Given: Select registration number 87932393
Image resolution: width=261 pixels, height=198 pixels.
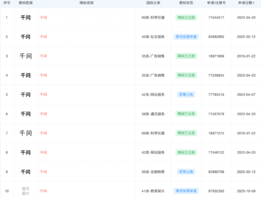Looking at the screenshot, I should click(216, 191).
